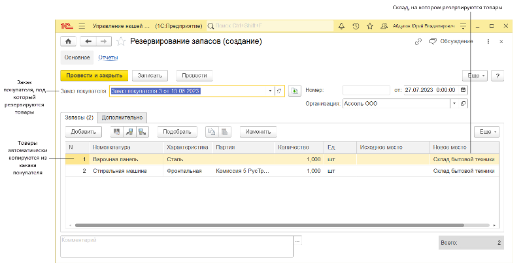Click the Фронтальная characteristic cell
The width and height of the screenshot is (523, 263).
(188, 171)
